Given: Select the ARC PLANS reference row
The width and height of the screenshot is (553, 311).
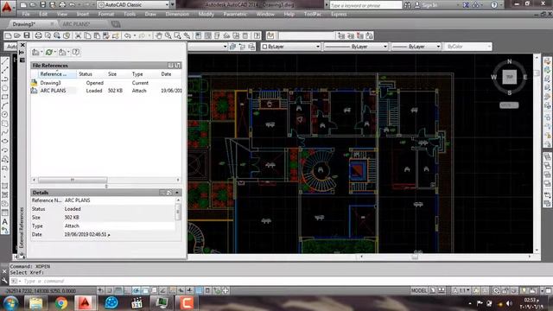Looking at the screenshot, I should click(x=106, y=91).
